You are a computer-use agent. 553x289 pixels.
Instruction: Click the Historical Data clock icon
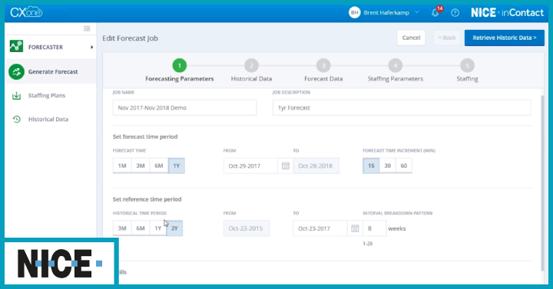click(x=16, y=120)
